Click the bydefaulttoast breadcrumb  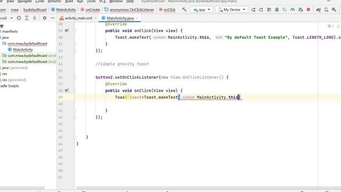[35, 10]
